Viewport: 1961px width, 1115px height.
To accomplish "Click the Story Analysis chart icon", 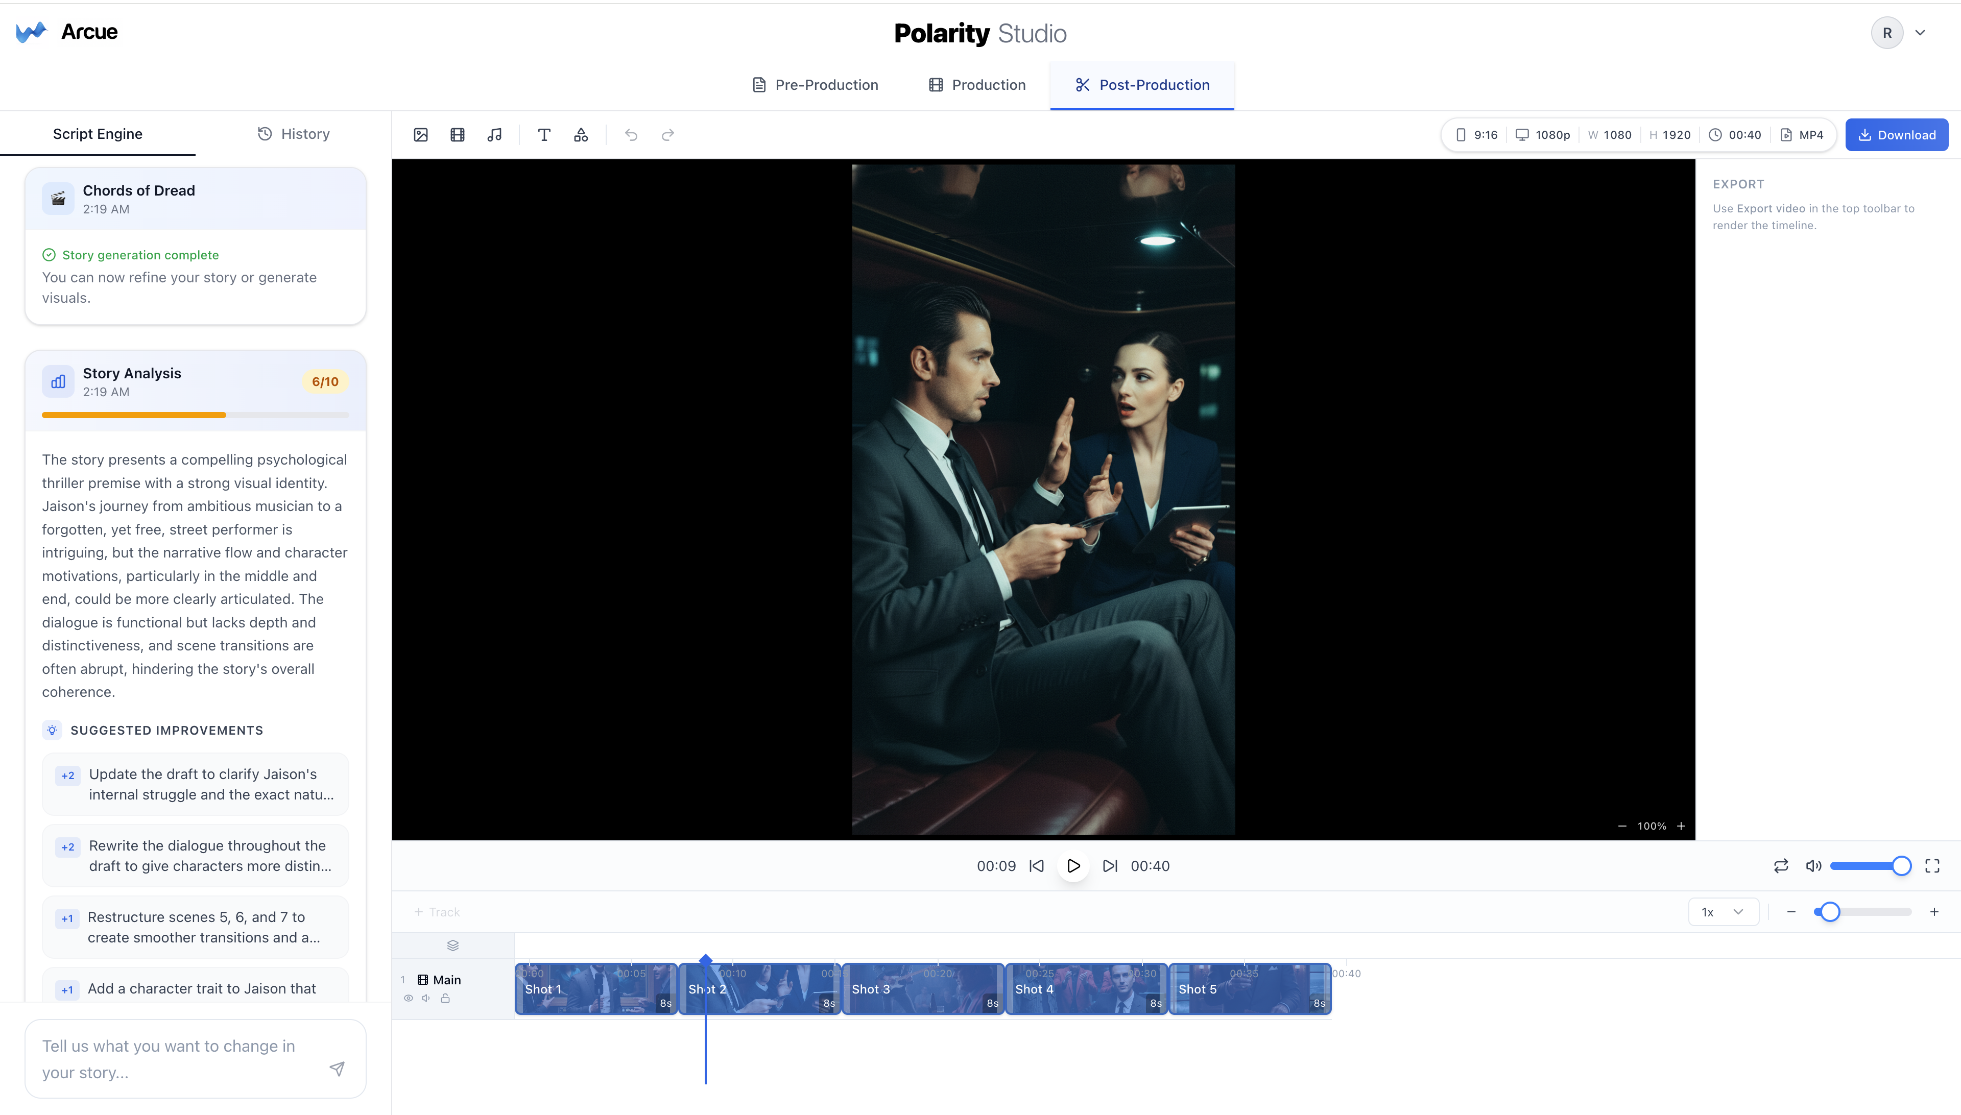I will [x=58, y=381].
